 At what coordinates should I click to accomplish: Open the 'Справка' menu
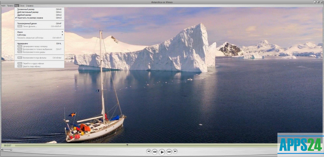tap(30, 6)
